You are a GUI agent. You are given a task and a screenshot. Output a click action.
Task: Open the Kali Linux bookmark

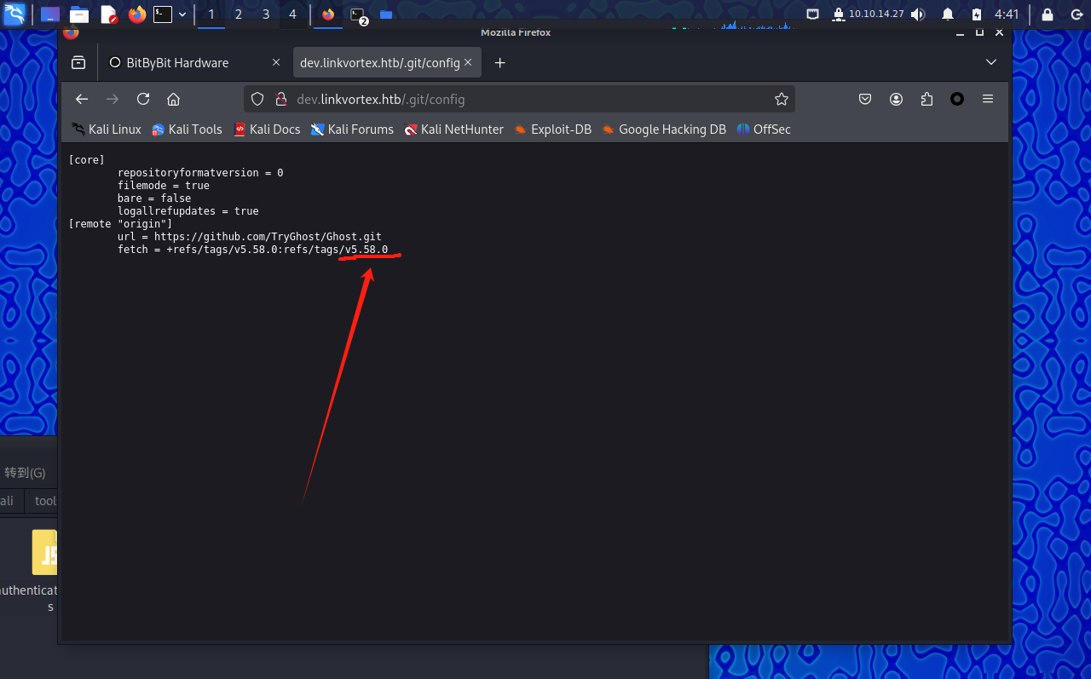point(107,129)
